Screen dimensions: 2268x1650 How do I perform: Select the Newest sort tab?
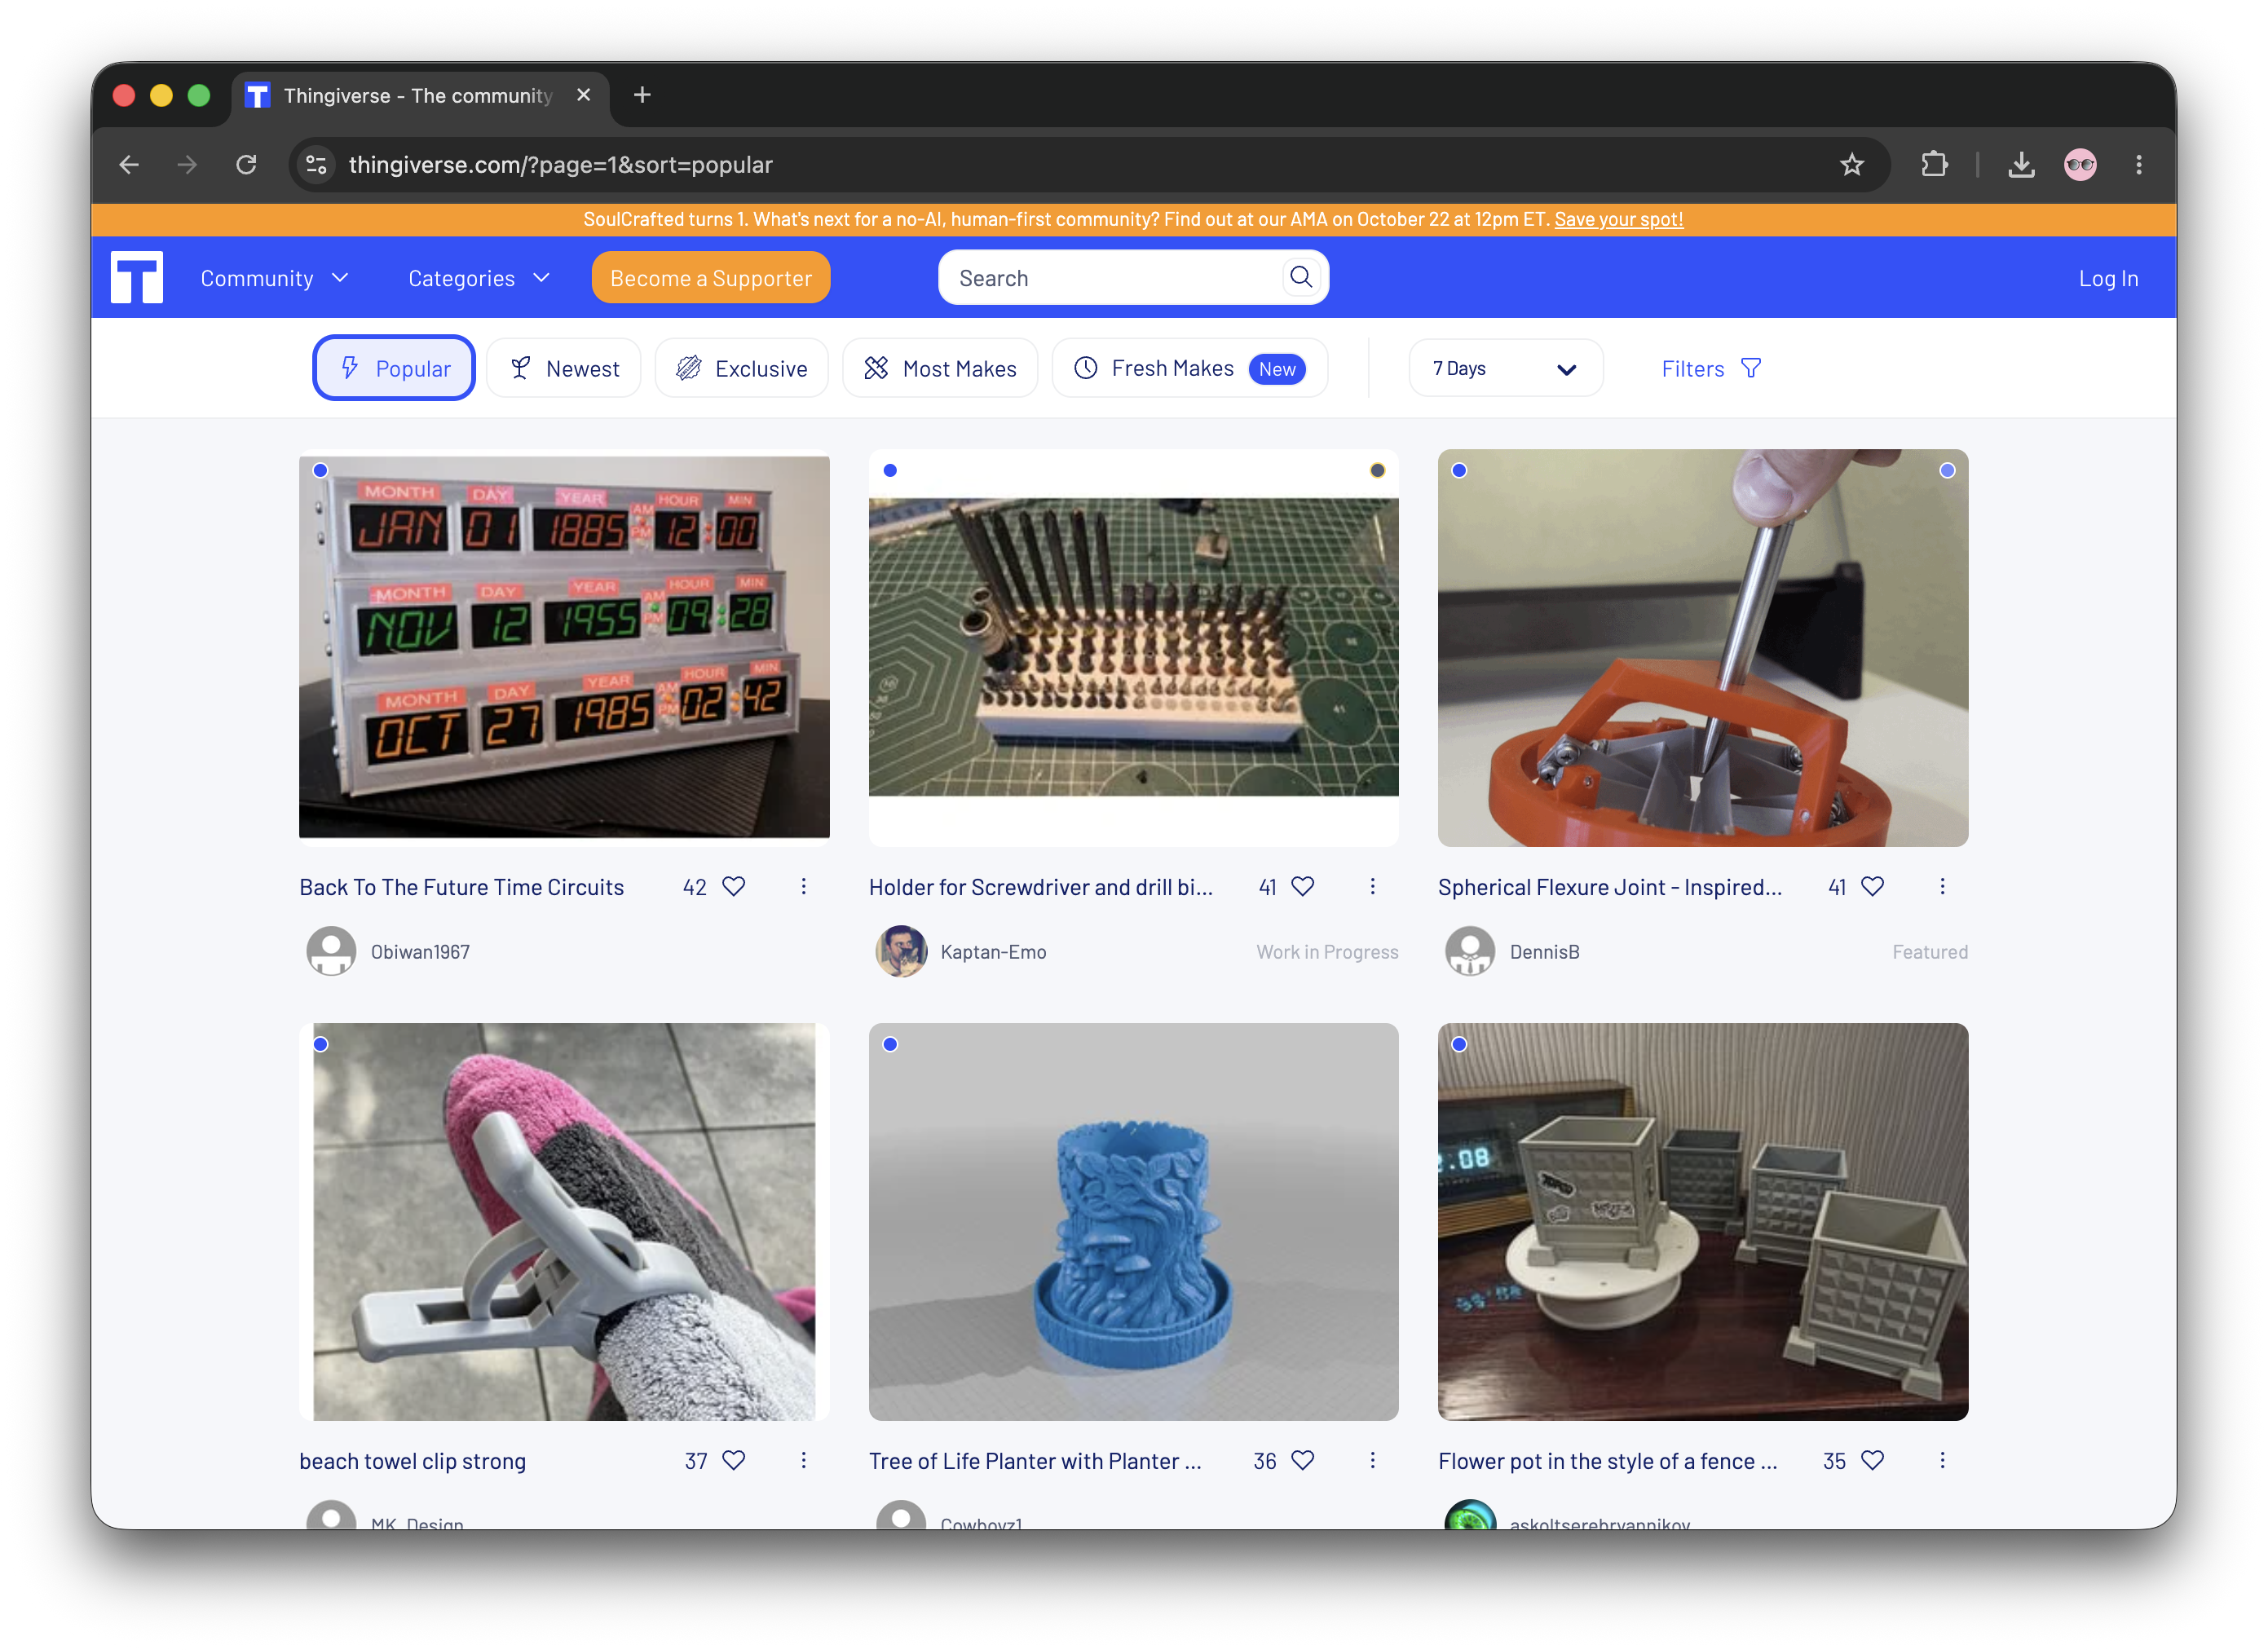click(x=564, y=368)
